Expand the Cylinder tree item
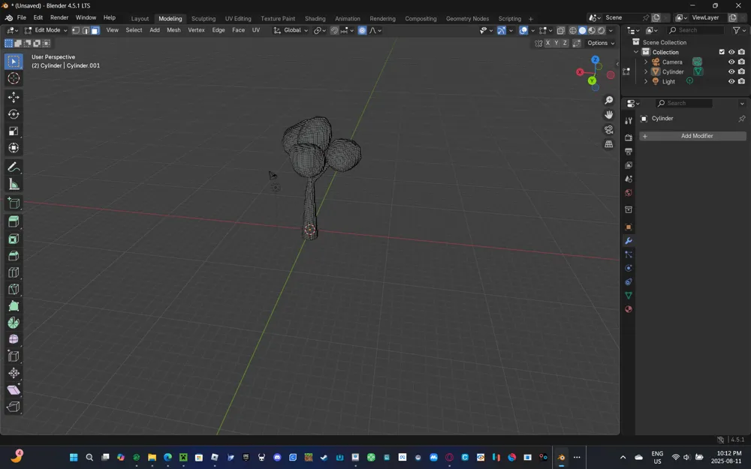 click(x=646, y=72)
